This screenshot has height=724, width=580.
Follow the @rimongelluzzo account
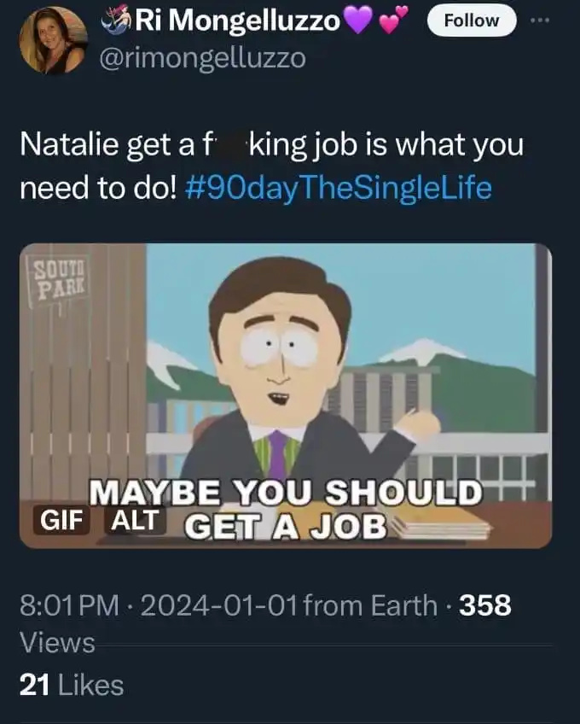(x=471, y=20)
